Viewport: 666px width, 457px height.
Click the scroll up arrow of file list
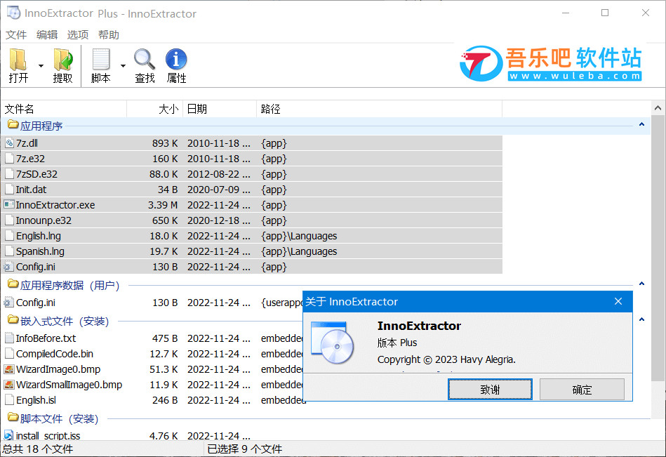[x=658, y=108]
